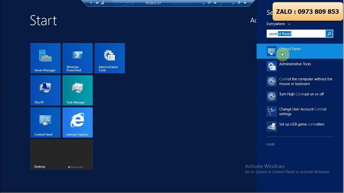
Task: Select the Control Panel search result
Action: pos(300,51)
